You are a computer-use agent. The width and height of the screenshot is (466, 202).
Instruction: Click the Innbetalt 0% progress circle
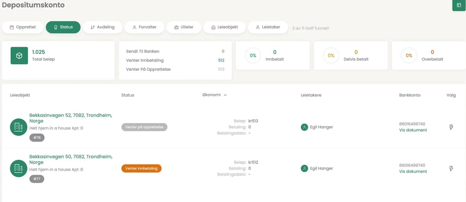253,56
